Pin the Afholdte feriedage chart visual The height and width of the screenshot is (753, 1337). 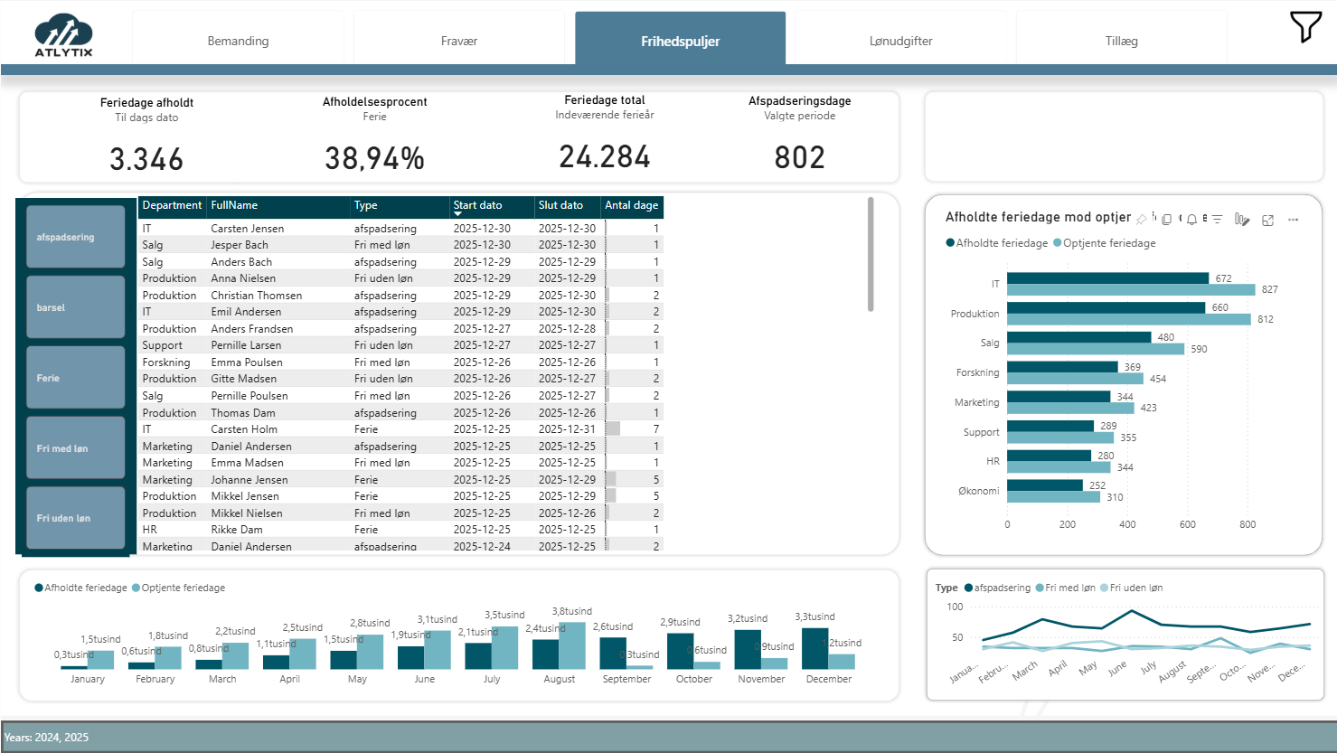point(1142,220)
